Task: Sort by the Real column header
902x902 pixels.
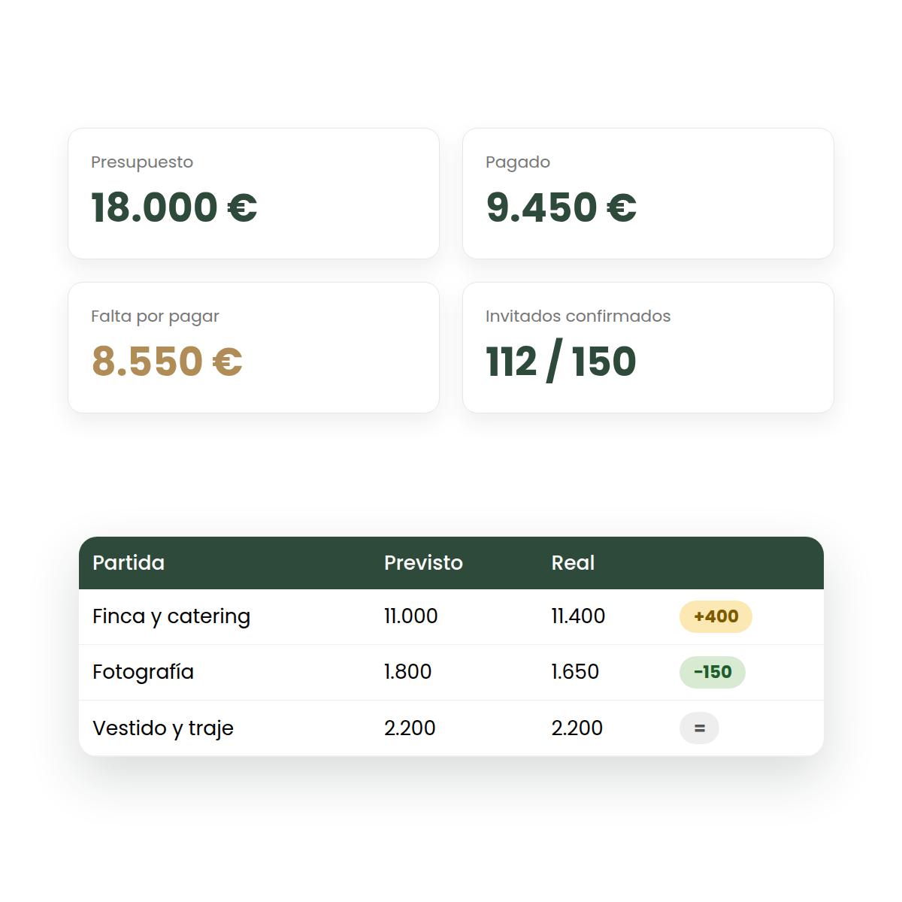Action: tap(573, 563)
